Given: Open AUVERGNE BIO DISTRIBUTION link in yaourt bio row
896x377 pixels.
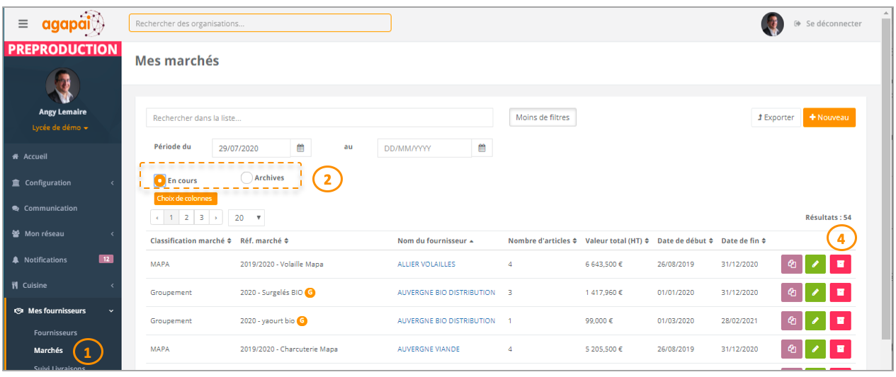Looking at the screenshot, I should tap(446, 320).
